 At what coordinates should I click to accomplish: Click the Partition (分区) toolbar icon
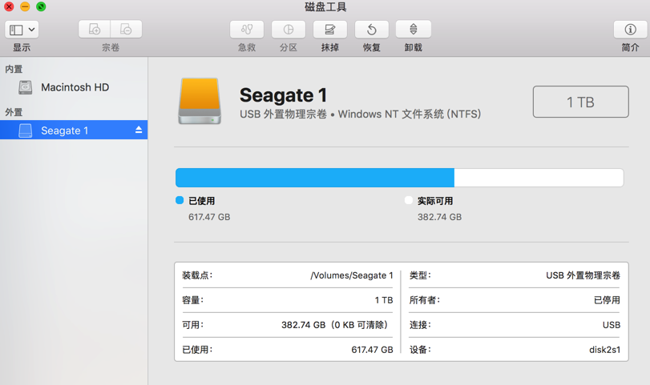(x=289, y=30)
